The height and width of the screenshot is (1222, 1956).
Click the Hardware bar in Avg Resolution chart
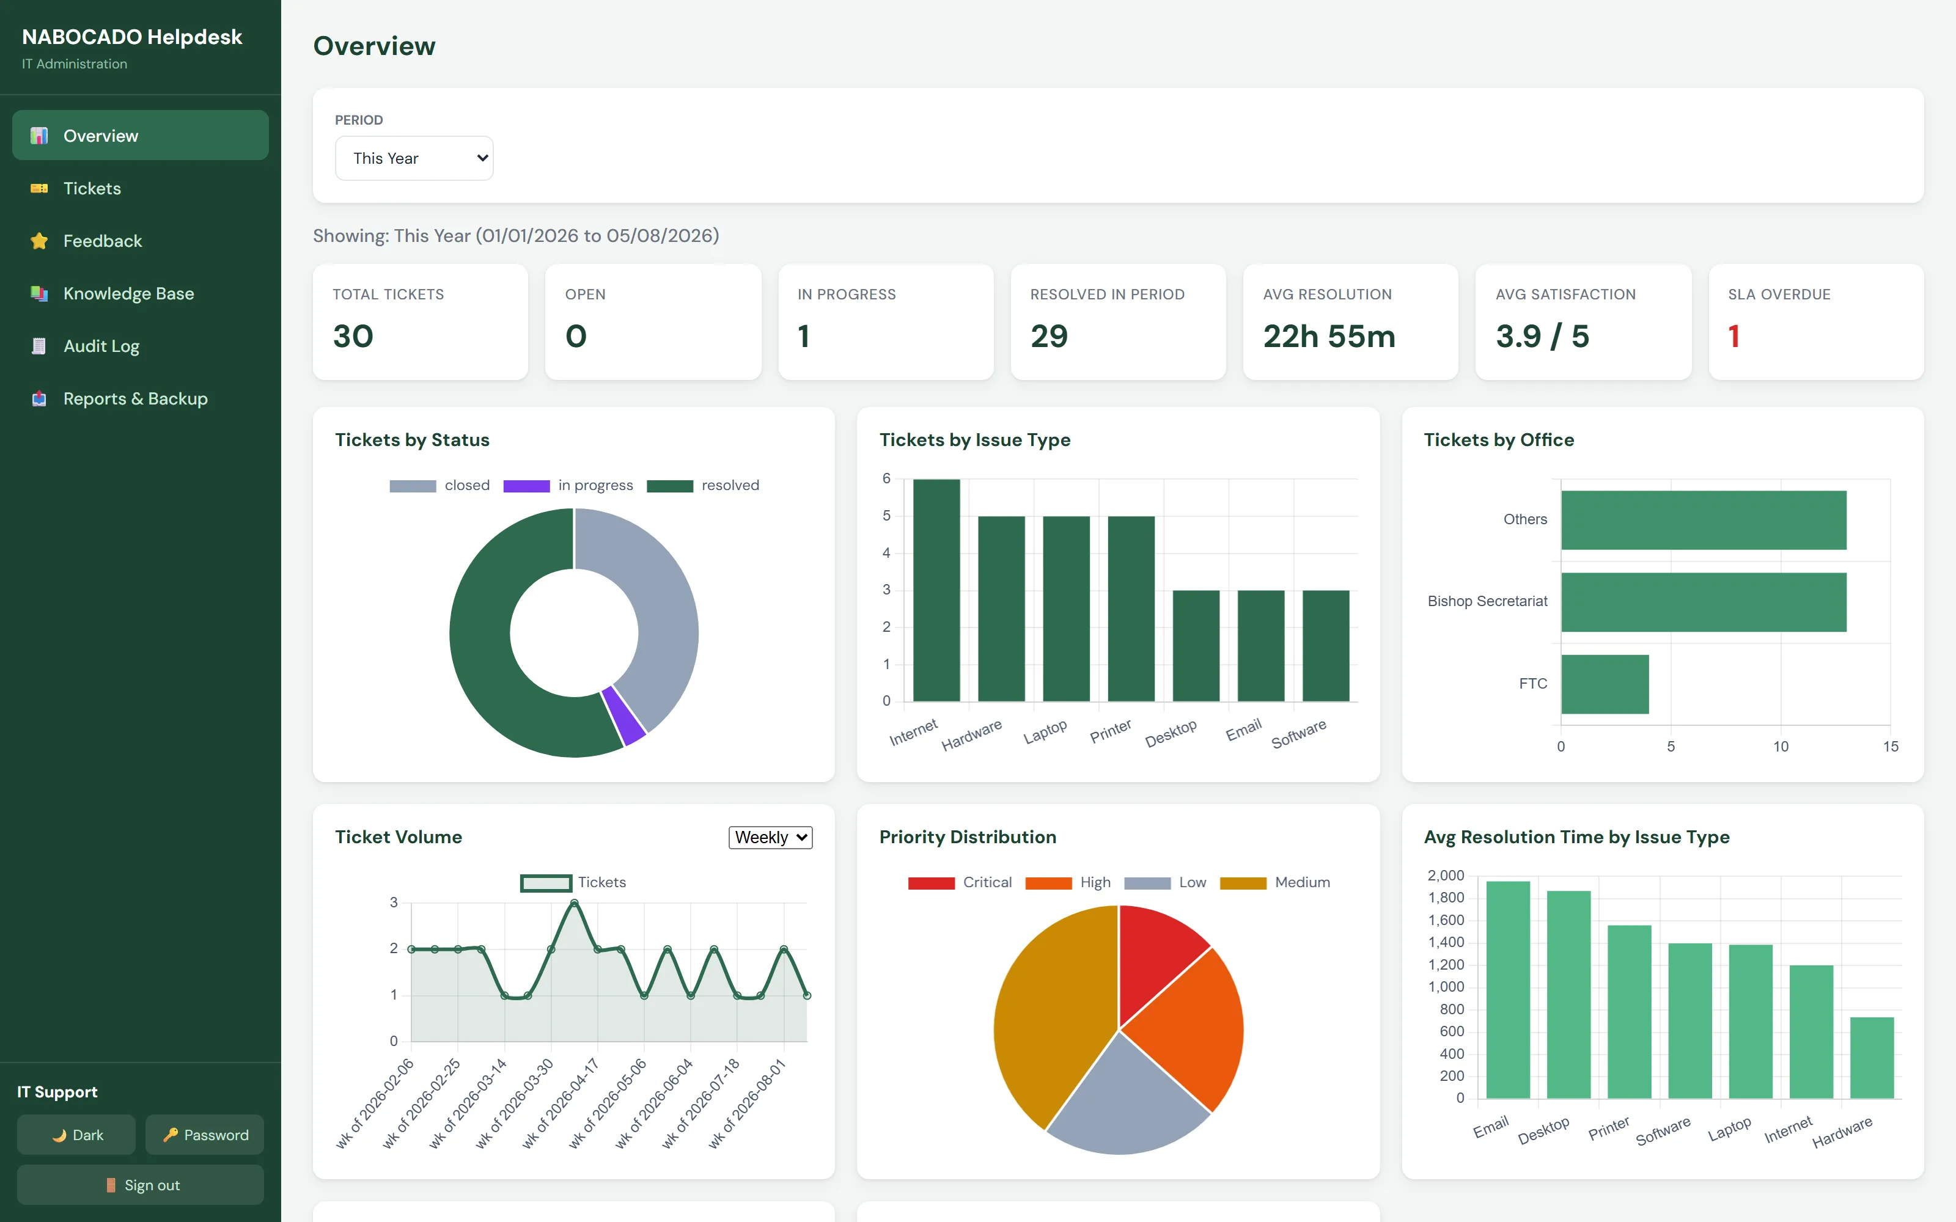click(1872, 1057)
